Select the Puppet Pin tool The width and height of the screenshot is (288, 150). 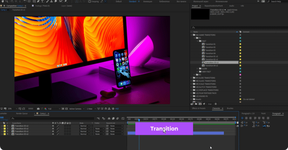pyautogui.click(x=66, y=1)
